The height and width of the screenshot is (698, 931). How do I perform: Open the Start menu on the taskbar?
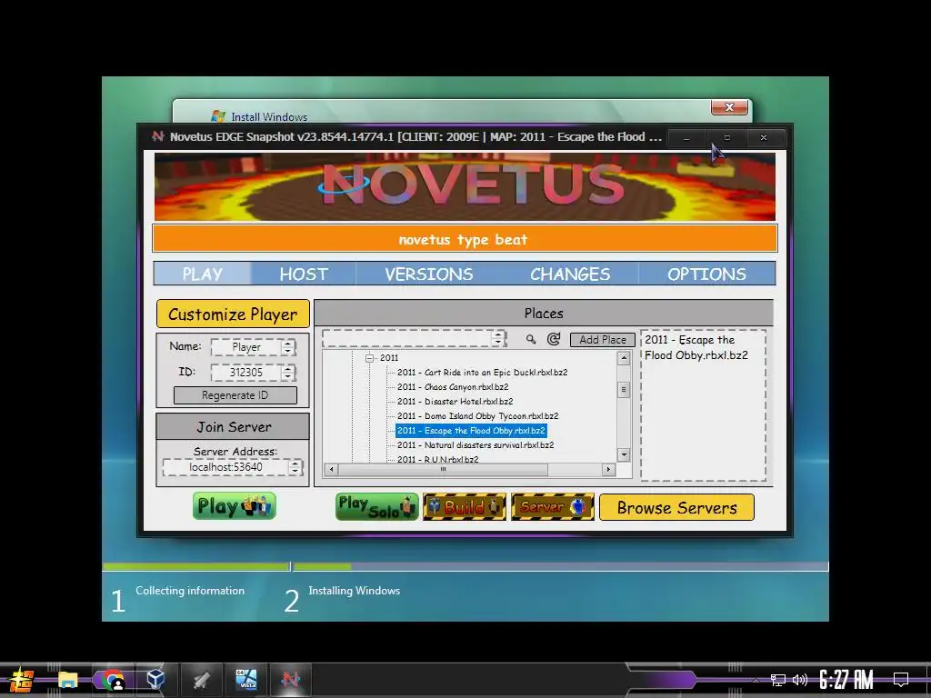pos(23,680)
